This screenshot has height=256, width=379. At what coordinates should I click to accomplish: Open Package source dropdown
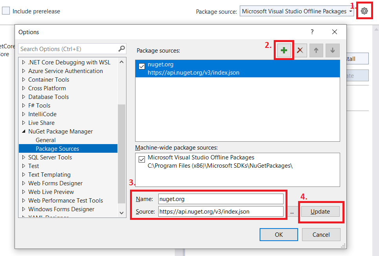point(297,11)
